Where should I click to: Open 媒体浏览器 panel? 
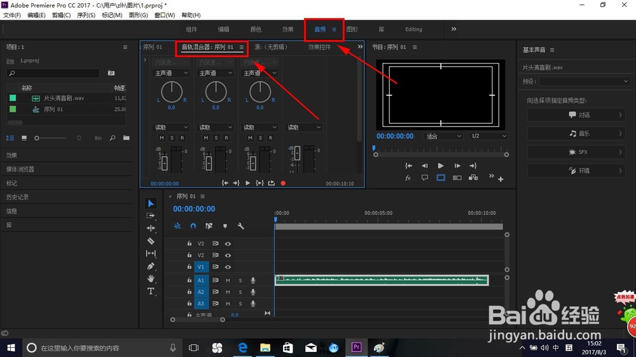point(20,170)
